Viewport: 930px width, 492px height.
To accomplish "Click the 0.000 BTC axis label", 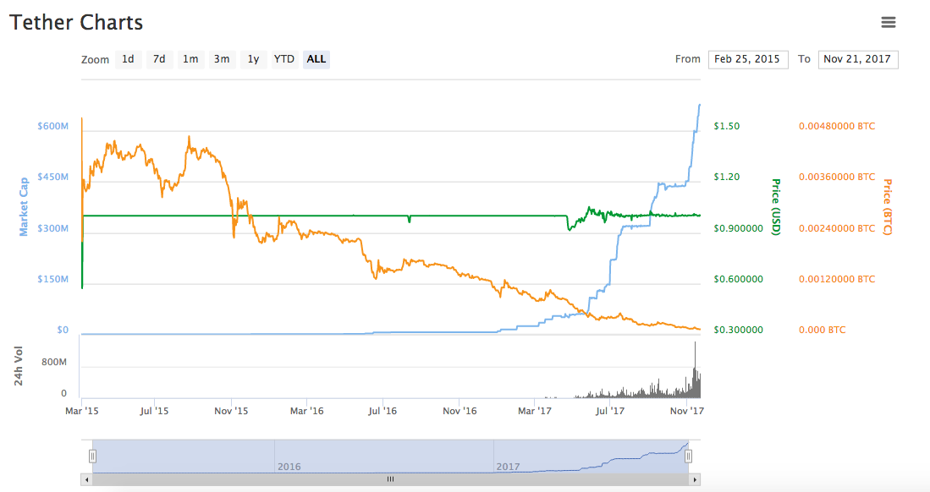I will [822, 331].
